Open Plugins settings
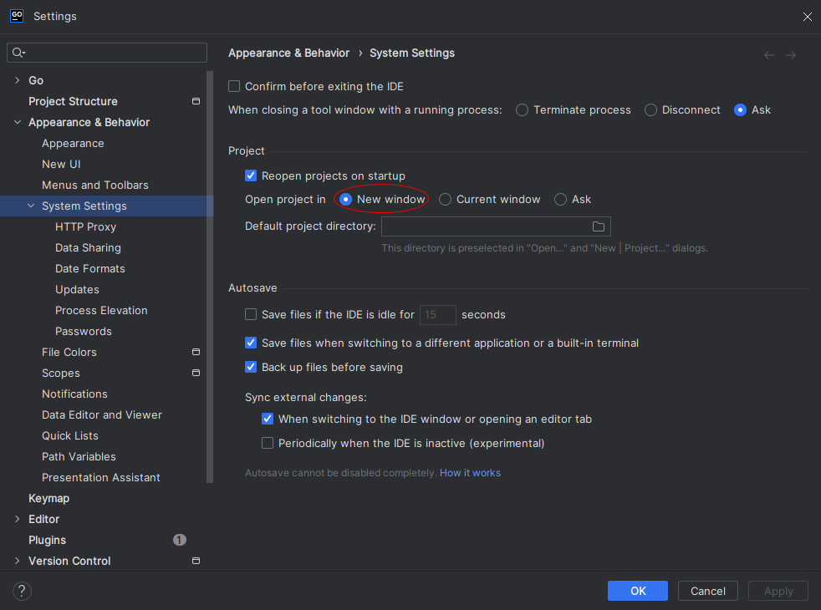This screenshot has width=821, height=610. coord(47,540)
